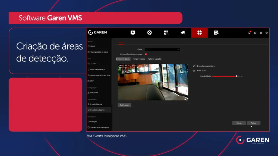Click the red underlined tab above Canal
278x156 pixels.
(x=121, y=43)
